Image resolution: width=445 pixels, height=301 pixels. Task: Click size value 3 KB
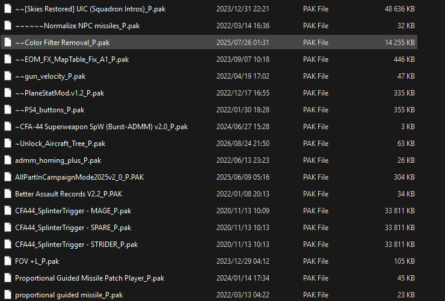408,127
